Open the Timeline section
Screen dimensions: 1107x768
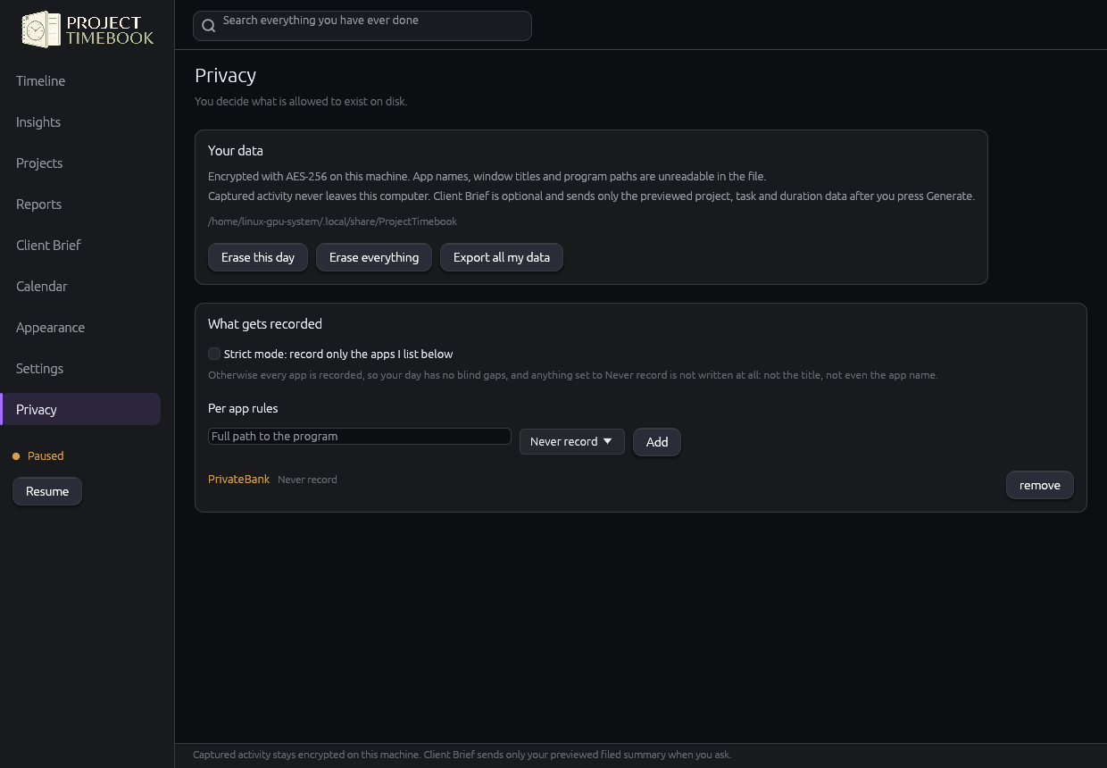click(x=80, y=80)
